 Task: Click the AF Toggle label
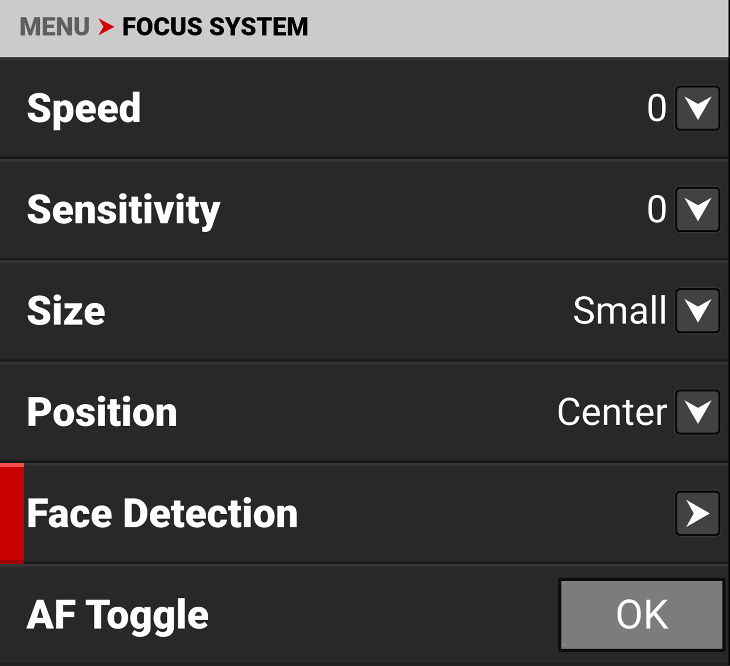[117, 614]
